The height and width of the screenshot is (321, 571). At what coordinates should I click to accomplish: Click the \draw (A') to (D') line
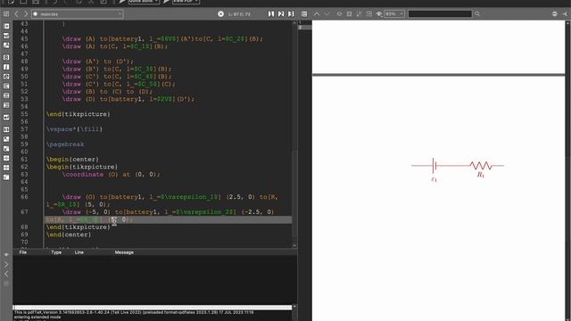(98, 62)
